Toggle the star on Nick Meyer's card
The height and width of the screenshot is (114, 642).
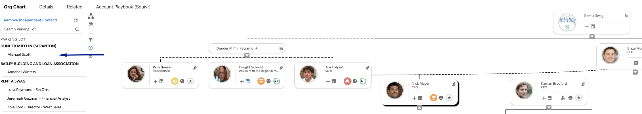point(449,98)
